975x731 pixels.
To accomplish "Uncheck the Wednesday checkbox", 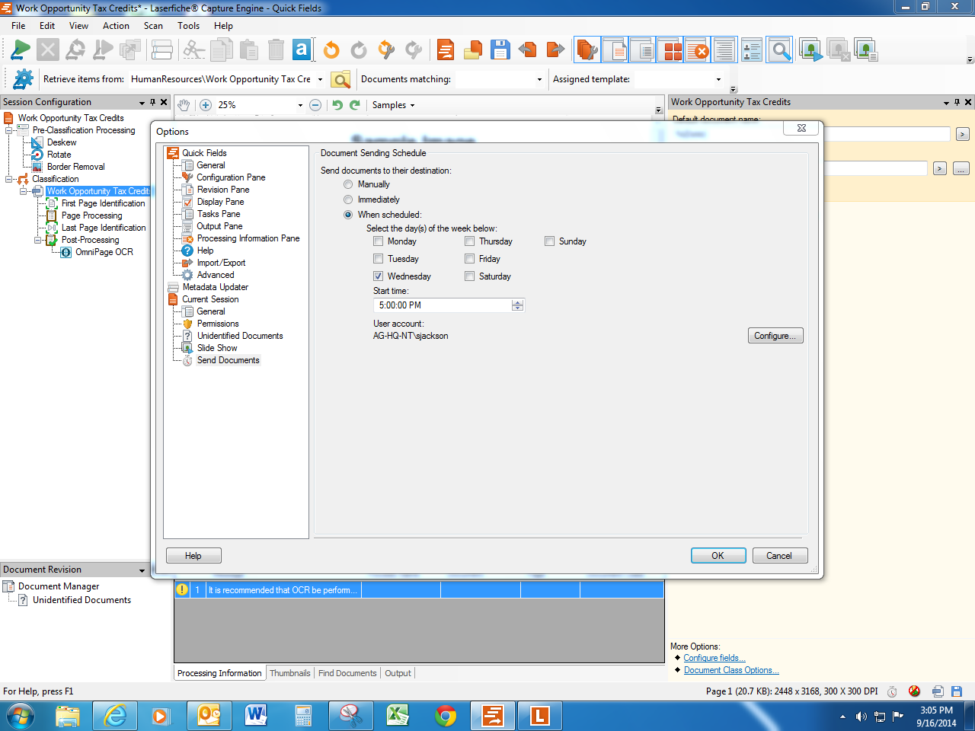I will 379,276.
